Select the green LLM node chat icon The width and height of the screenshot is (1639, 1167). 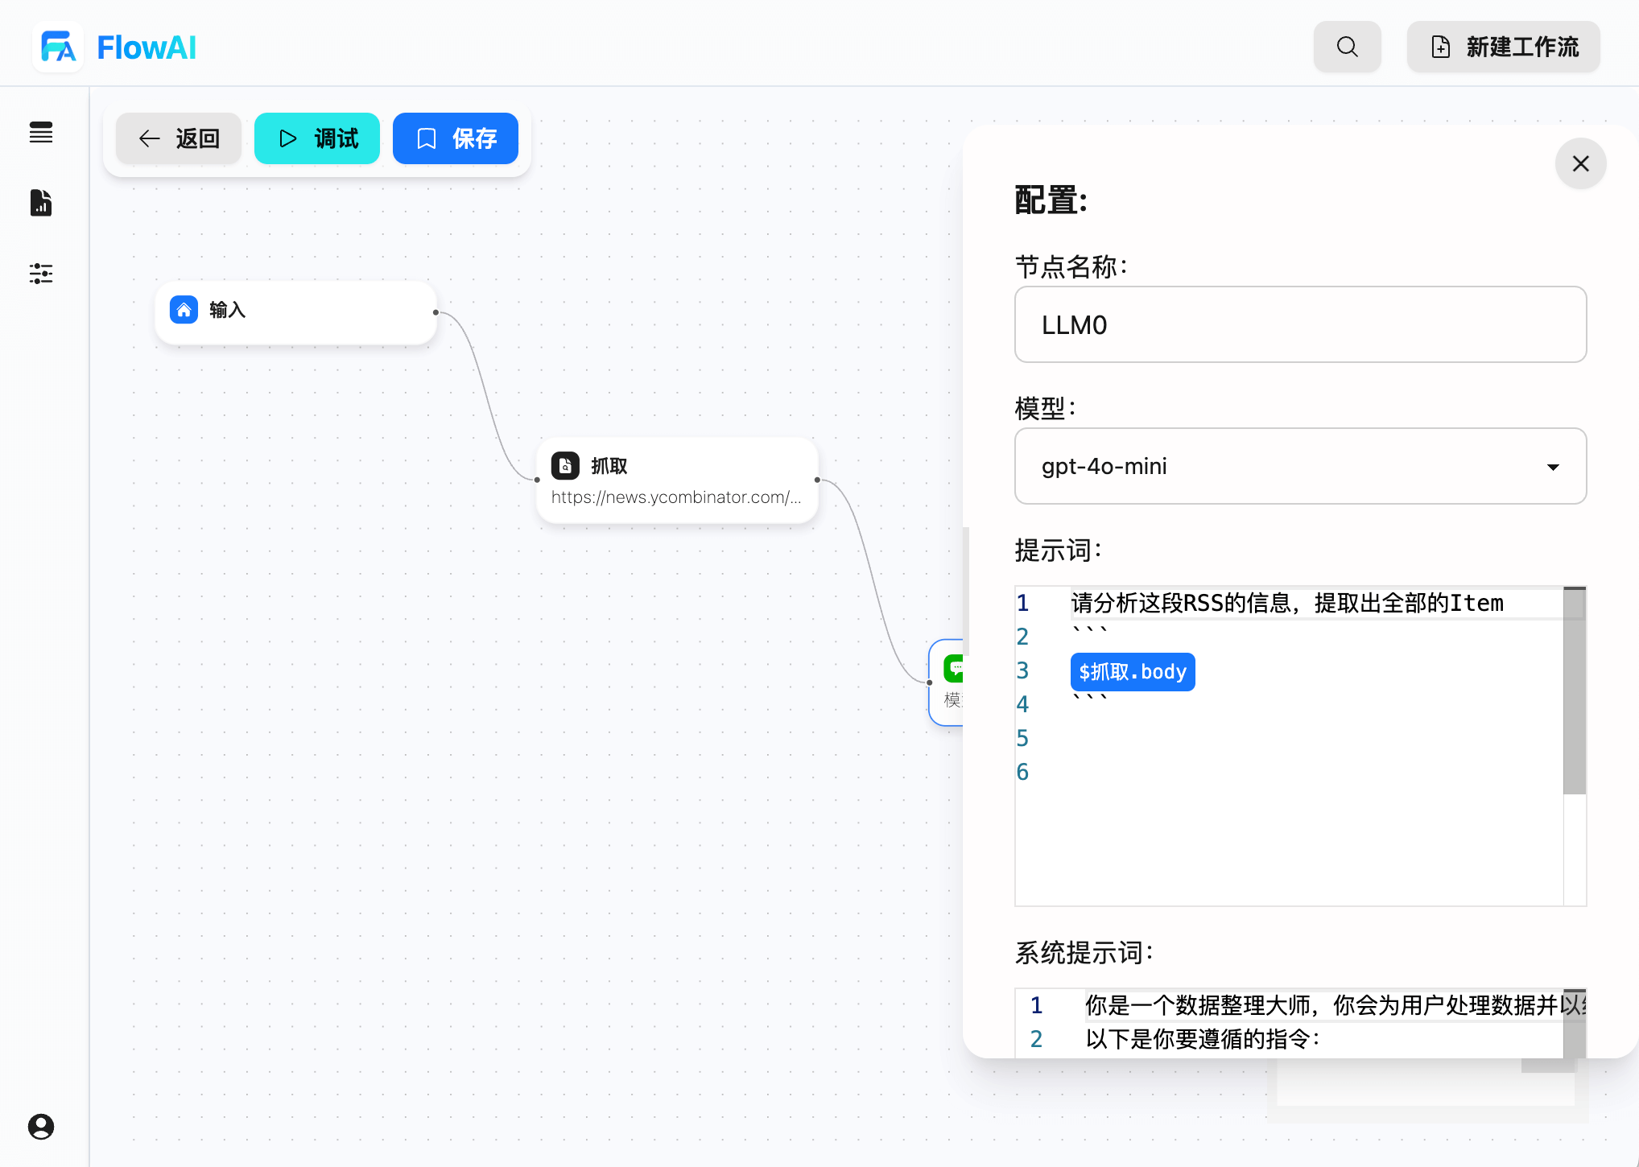953,668
